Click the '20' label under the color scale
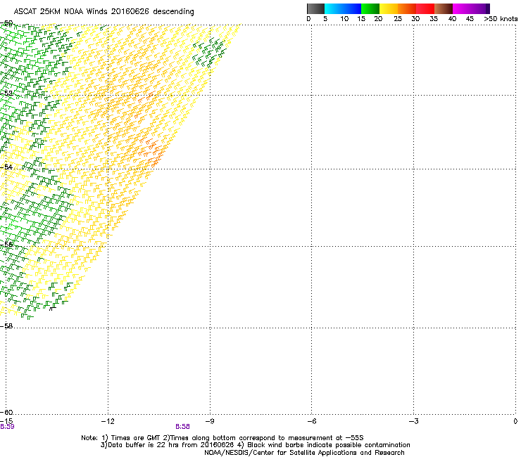 tap(378, 19)
